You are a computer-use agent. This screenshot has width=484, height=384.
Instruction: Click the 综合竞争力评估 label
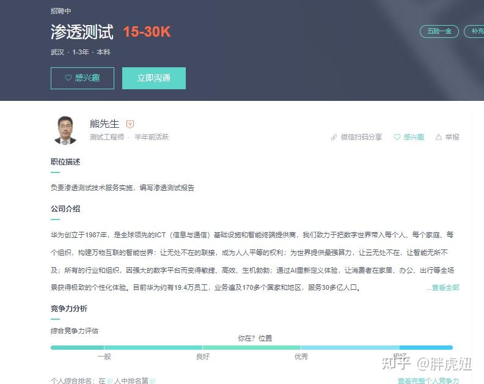click(x=75, y=331)
